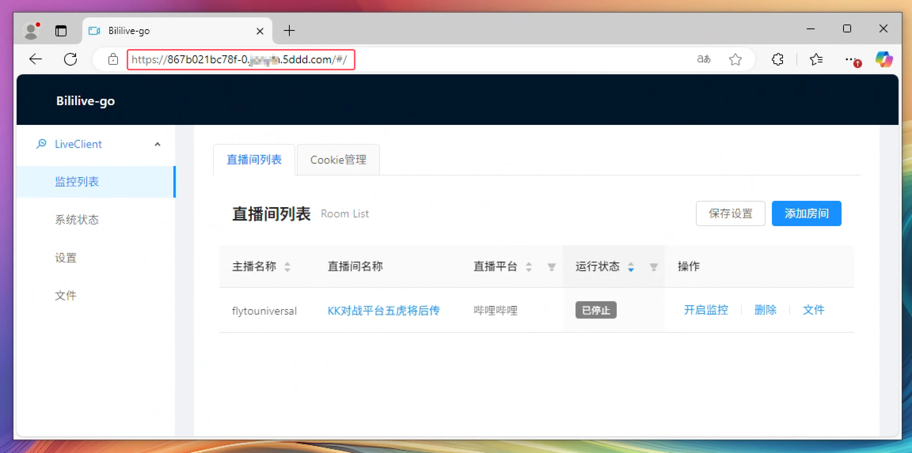912x453 pixels.
Task: Sort the 运行状态 column arrows
Action: click(x=631, y=267)
